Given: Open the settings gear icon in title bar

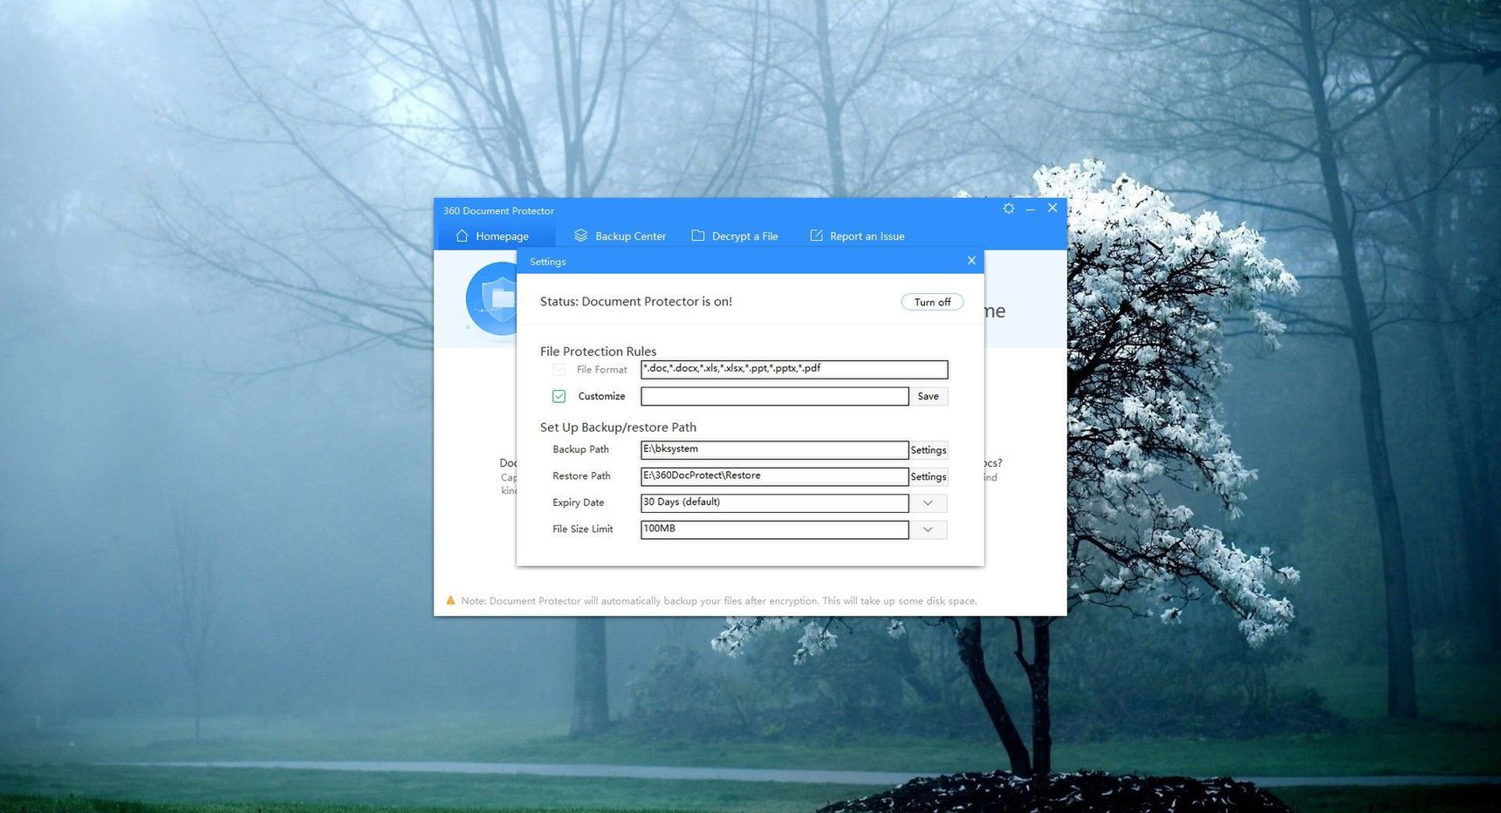Looking at the screenshot, I should [x=1009, y=208].
